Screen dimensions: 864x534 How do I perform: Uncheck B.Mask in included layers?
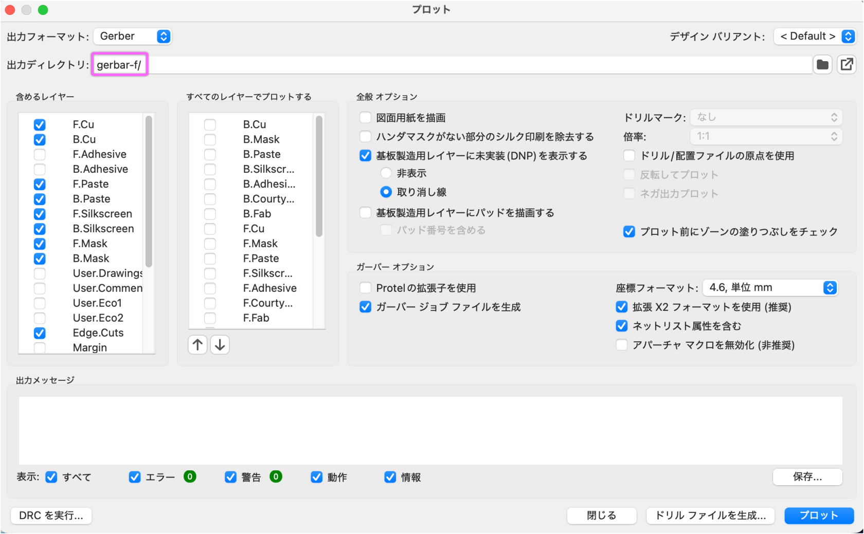click(40, 259)
